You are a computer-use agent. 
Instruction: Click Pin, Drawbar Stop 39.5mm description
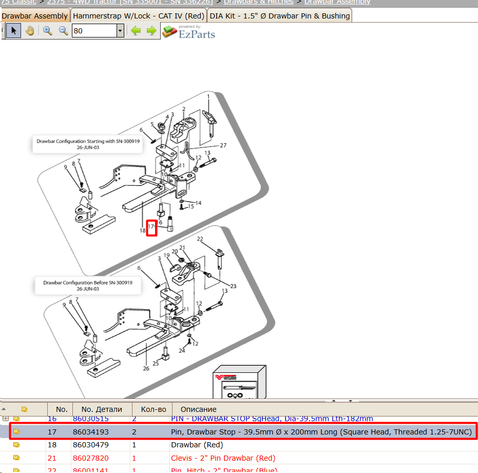point(321,432)
